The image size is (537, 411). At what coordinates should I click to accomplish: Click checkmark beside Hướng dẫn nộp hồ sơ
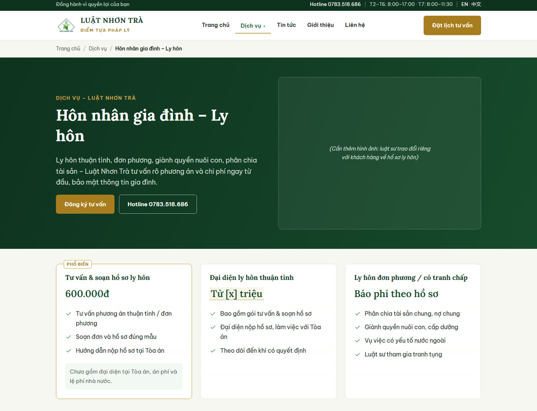pyautogui.click(x=68, y=351)
